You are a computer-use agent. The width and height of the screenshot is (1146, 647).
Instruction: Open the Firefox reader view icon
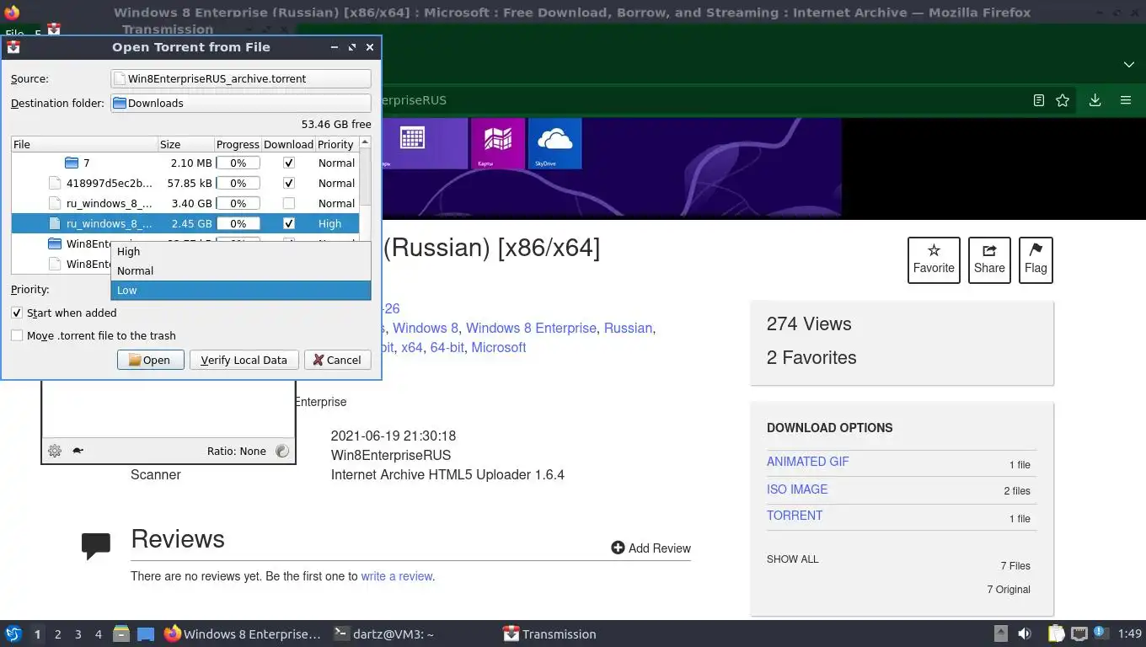1039,100
